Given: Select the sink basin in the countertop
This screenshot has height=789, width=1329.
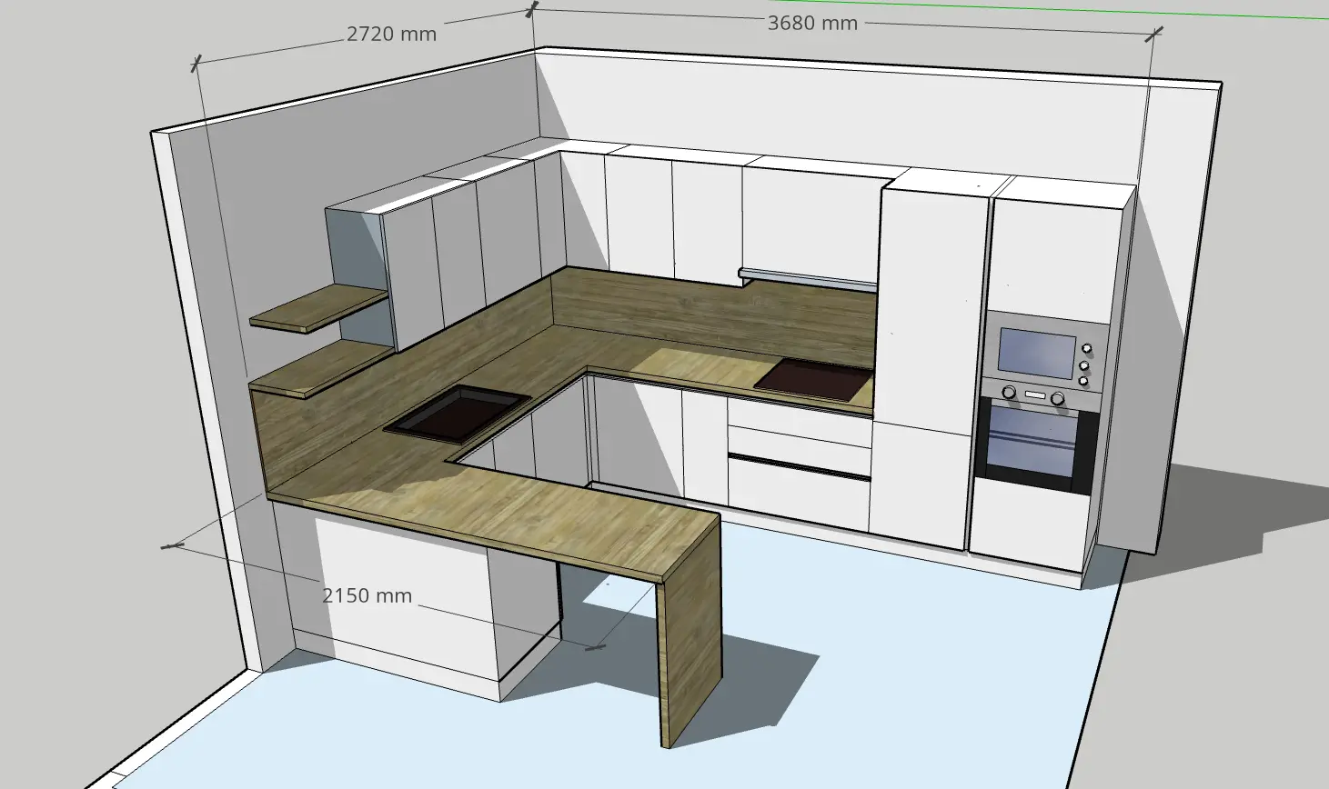Looking at the screenshot, I should pyautogui.click(x=458, y=414).
